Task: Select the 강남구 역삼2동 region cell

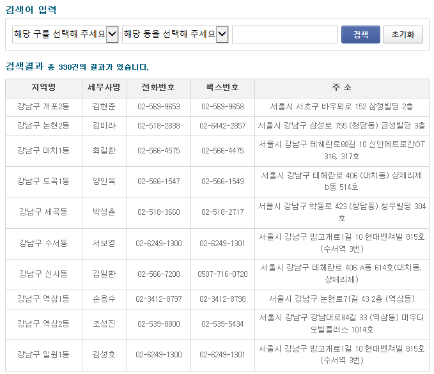Action: (43, 324)
